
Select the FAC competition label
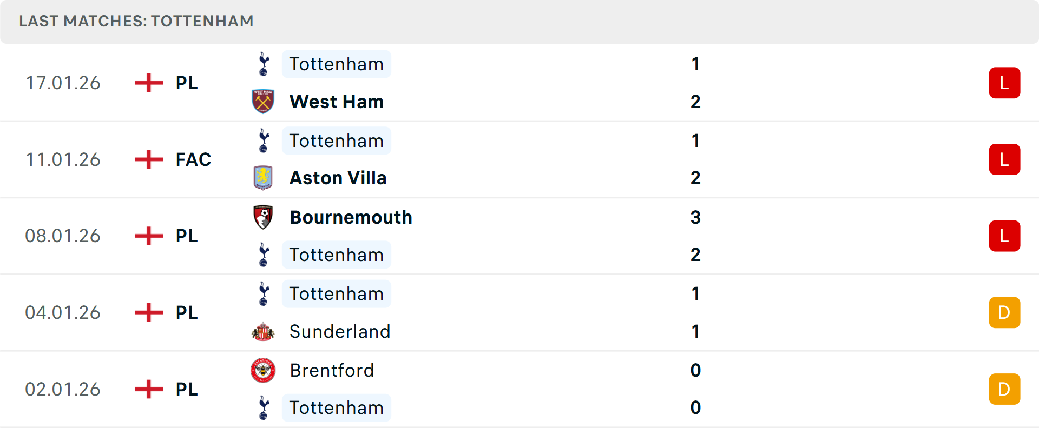tap(193, 159)
